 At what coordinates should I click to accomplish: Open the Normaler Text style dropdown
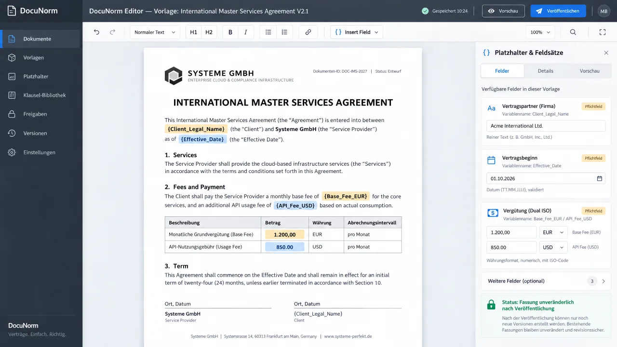coord(155,32)
